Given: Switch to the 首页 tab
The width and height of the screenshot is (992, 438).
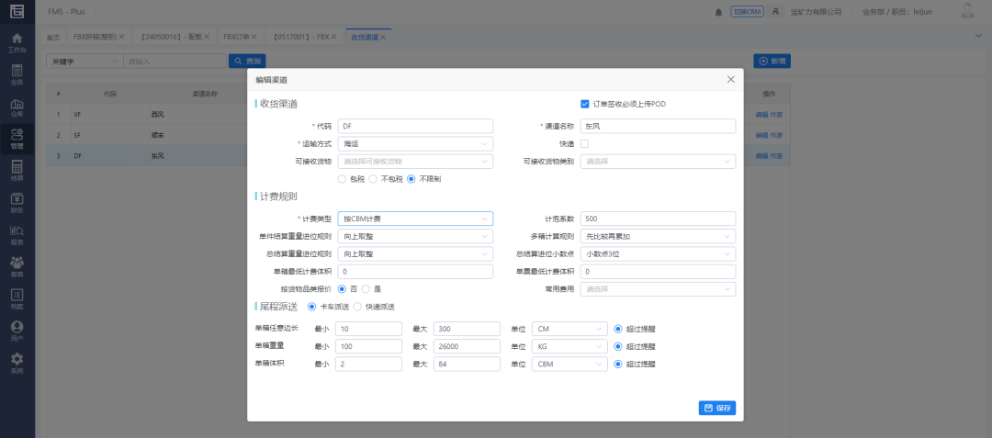Looking at the screenshot, I should (53, 38).
